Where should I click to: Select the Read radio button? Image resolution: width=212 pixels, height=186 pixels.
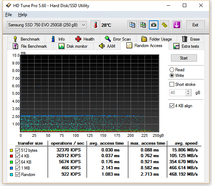(172, 70)
